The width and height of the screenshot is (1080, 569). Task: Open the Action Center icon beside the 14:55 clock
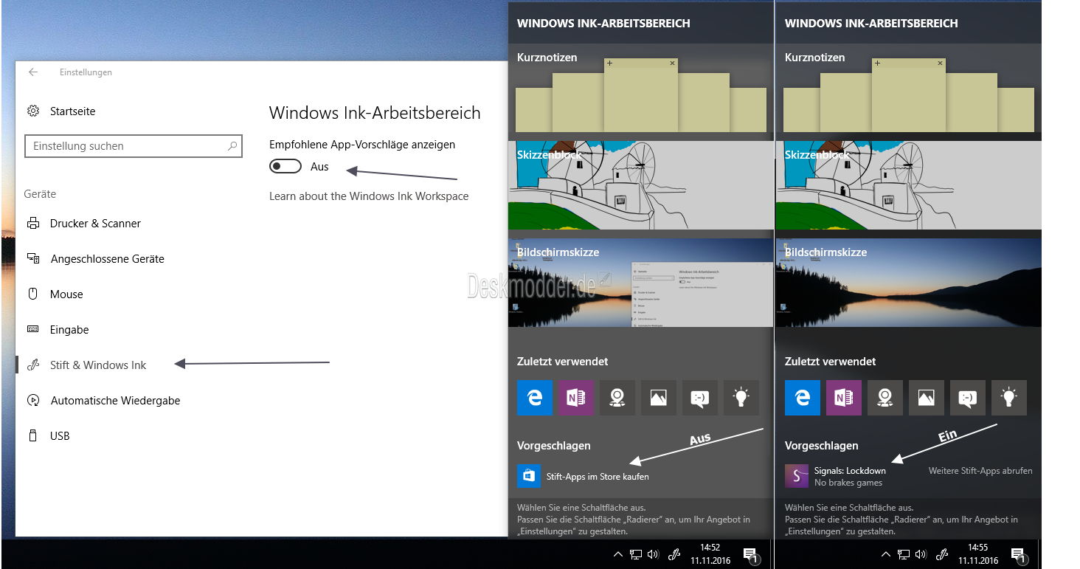pyautogui.click(x=1018, y=555)
